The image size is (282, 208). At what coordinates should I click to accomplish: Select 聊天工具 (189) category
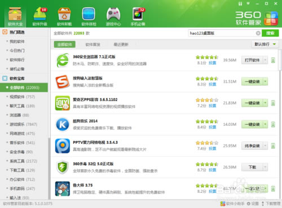[x=23, y=106]
